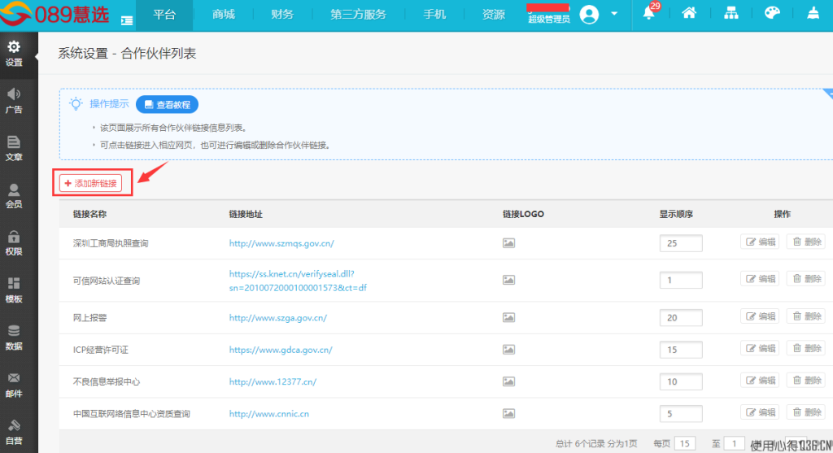
Task: Open the 数据 database sidebar section
Action: coord(15,338)
